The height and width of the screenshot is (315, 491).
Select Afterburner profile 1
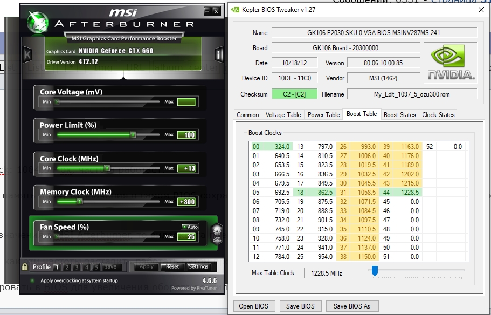57,267
